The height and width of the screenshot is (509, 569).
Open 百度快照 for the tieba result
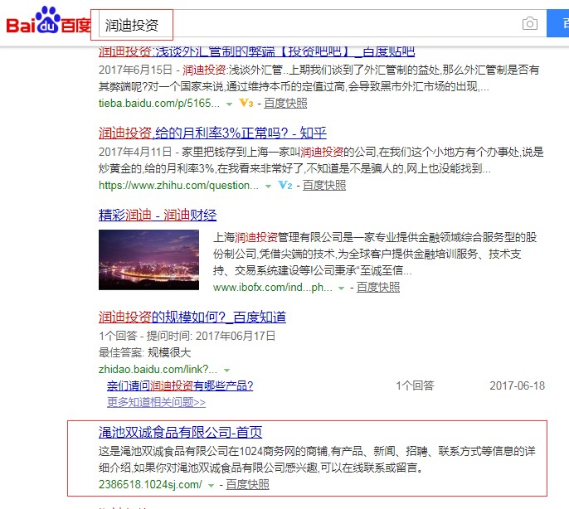(x=285, y=104)
